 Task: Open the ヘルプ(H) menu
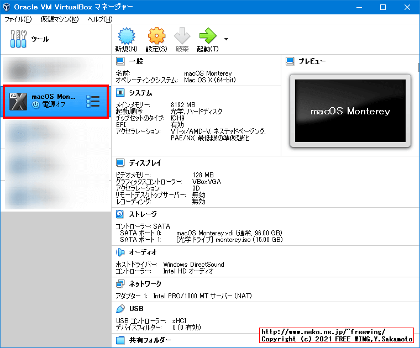point(100,19)
